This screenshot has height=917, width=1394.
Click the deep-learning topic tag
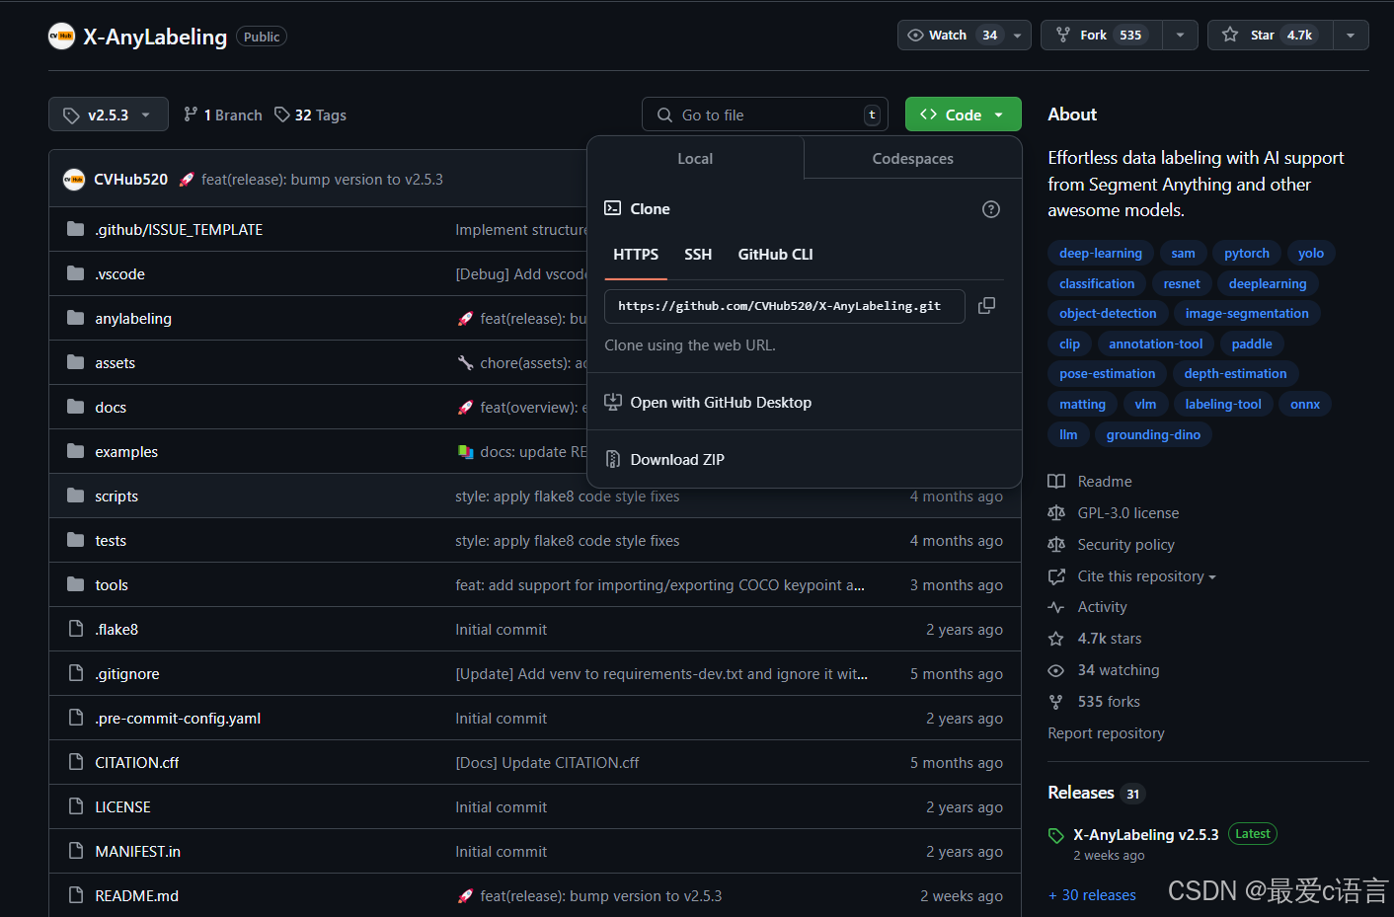[x=1101, y=254]
